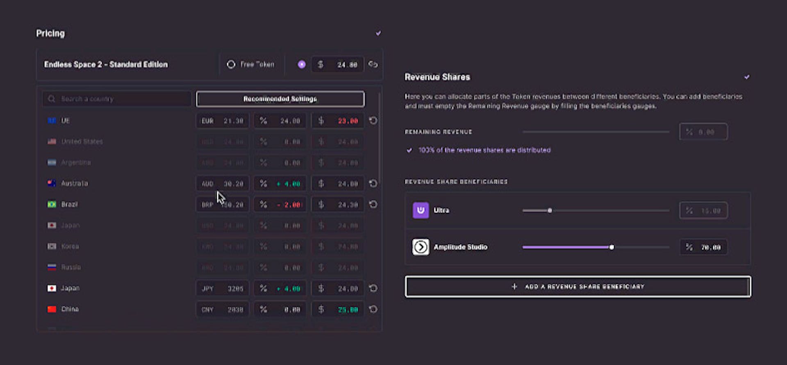
Task: Click Endless Space 2 - Standard Edition title
Action: click(x=106, y=64)
